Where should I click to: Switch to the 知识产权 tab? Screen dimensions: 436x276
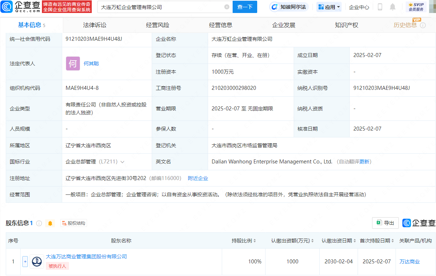tap(346, 25)
